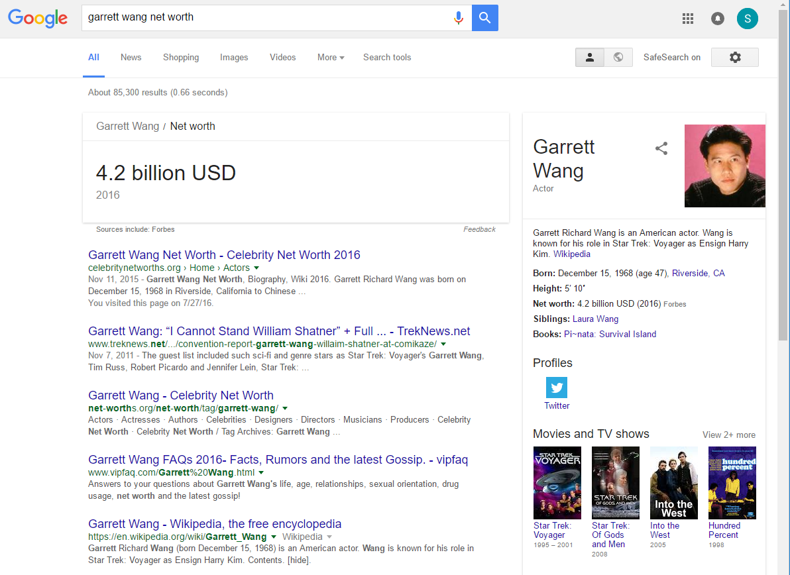Click Star Trek: Voyager title link
Screen dimensions: 790x575
click(x=552, y=530)
